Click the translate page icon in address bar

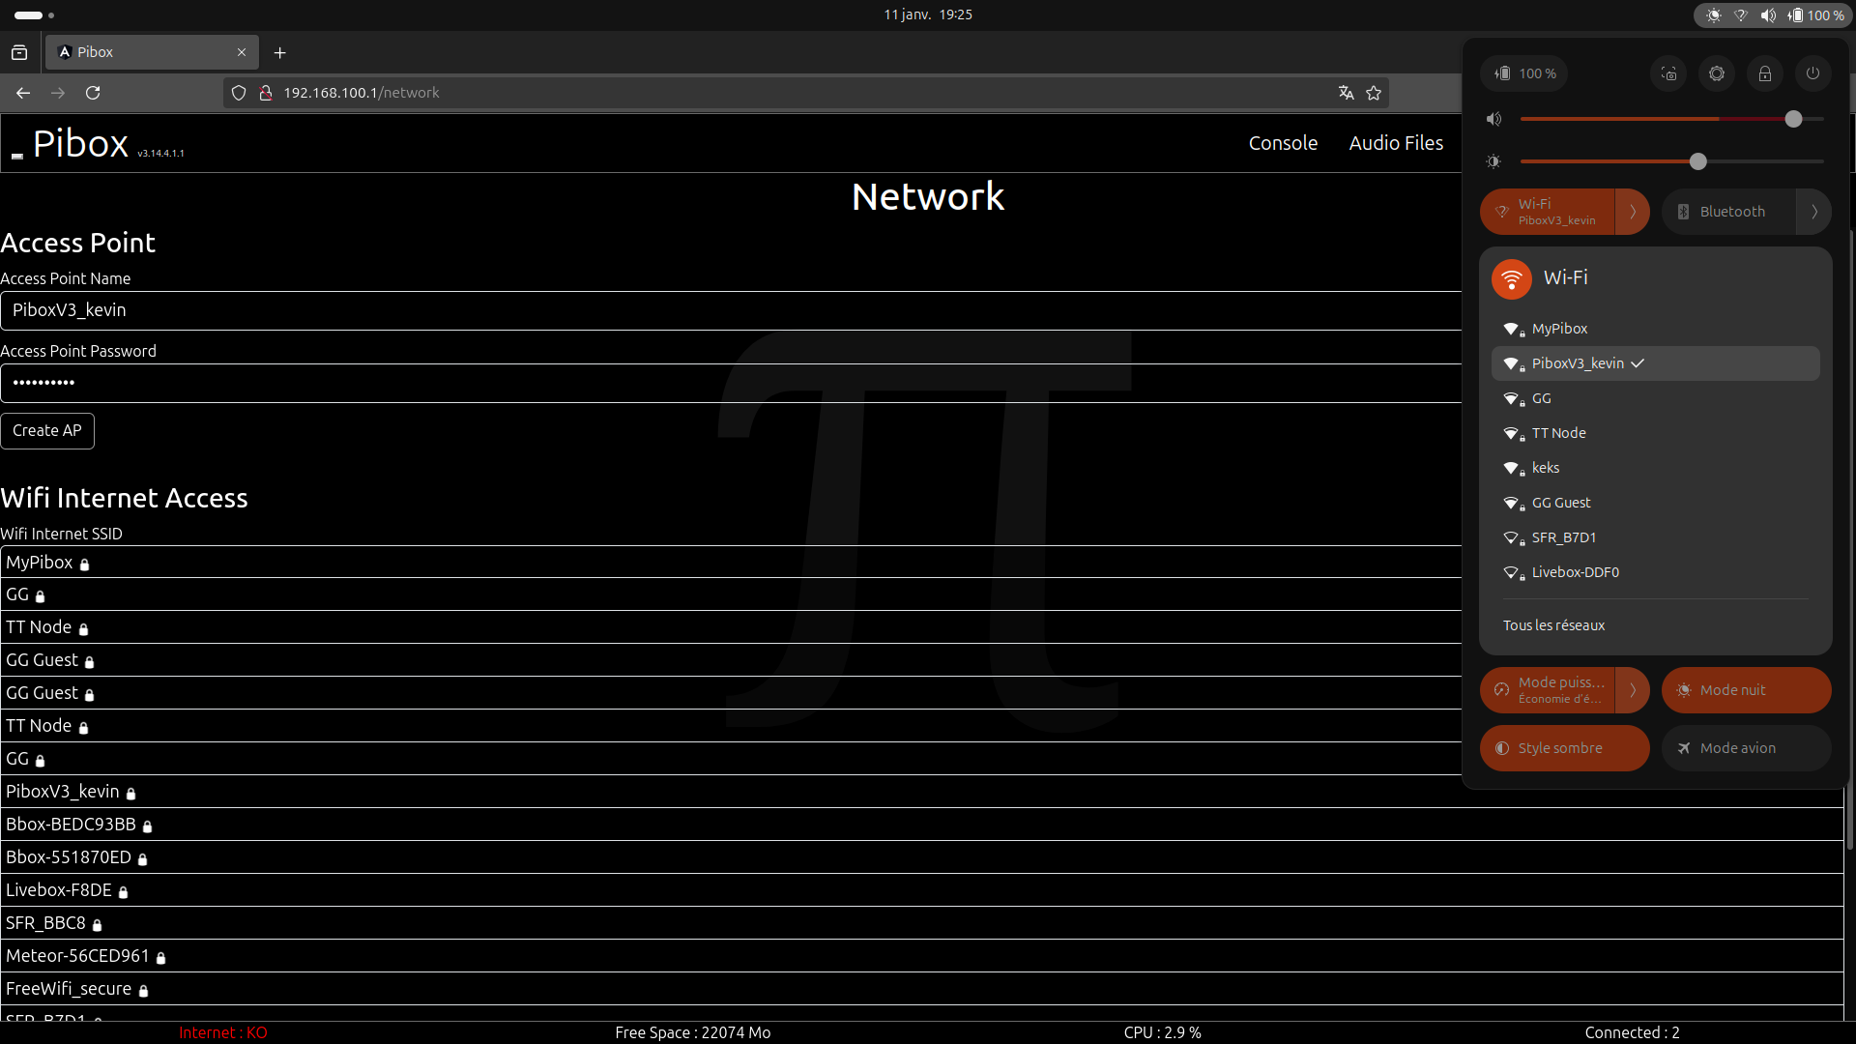coord(1346,93)
